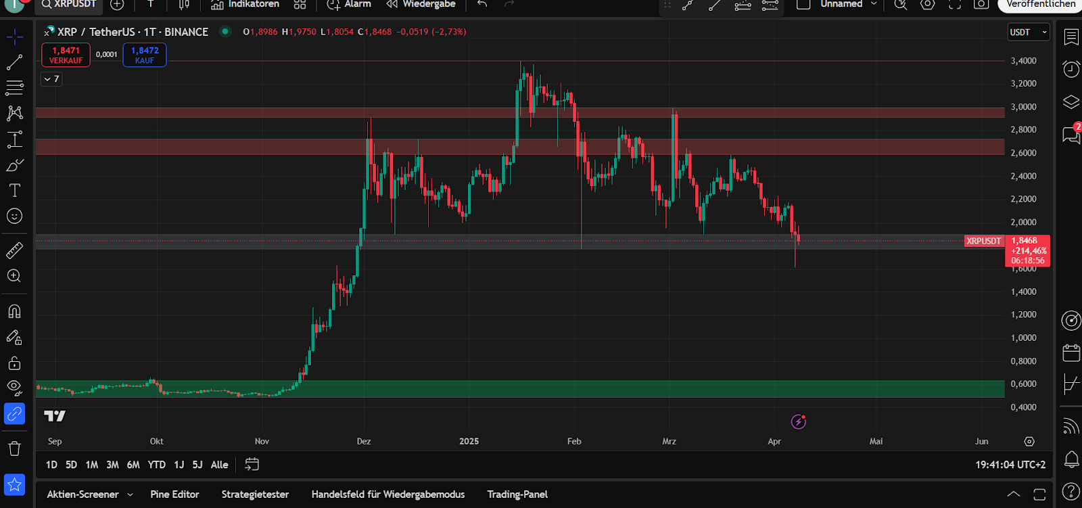This screenshot has height=508, width=1082.
Task: Click the purple lightning event marker
Action: pyautogui.click(x=799, y=422)
